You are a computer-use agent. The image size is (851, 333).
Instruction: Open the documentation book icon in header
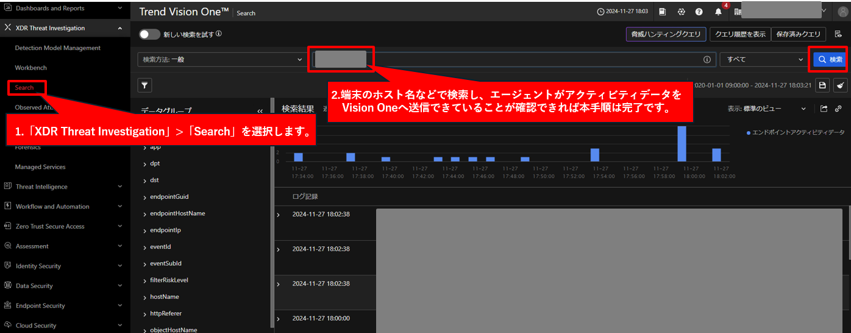[x=663, y=12]
